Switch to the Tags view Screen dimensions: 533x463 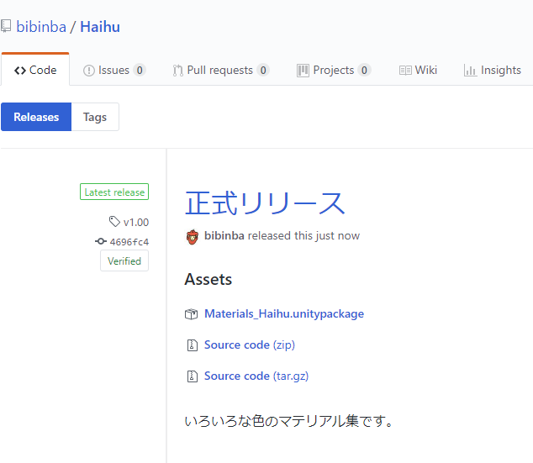(95, 117)
